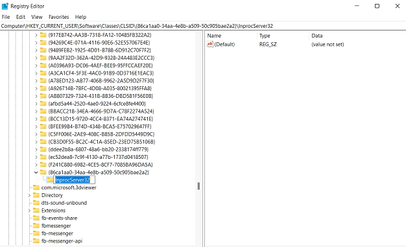Screen dimensions: 406x247
Task: Select folder icon of {BBACC218-34EA-4666-9D7A-C78F2274A524}
Action: (x=43, y=111)
